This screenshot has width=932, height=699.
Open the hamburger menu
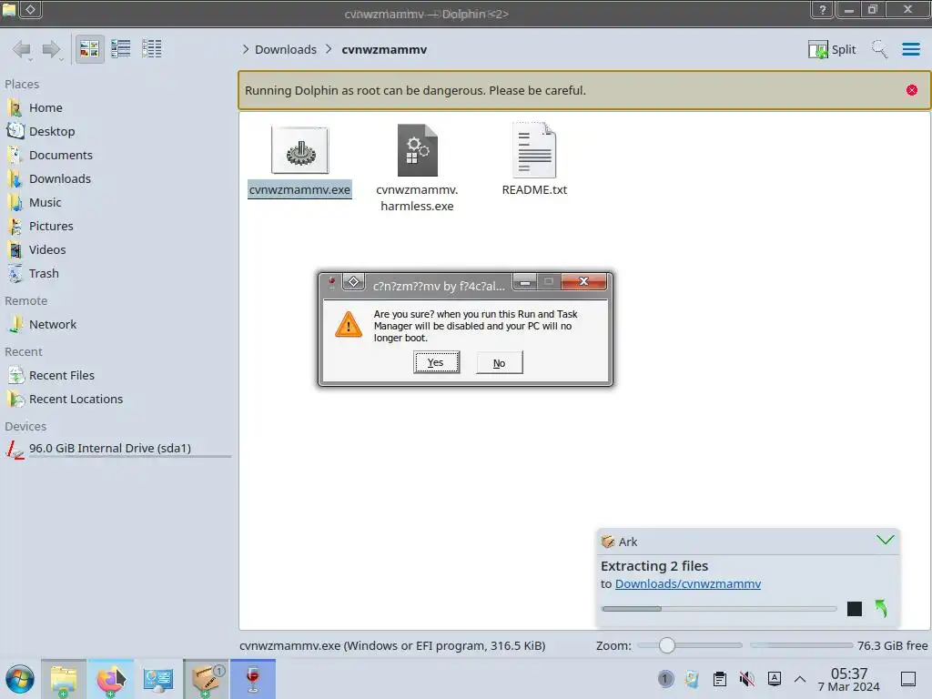[910, 49]
